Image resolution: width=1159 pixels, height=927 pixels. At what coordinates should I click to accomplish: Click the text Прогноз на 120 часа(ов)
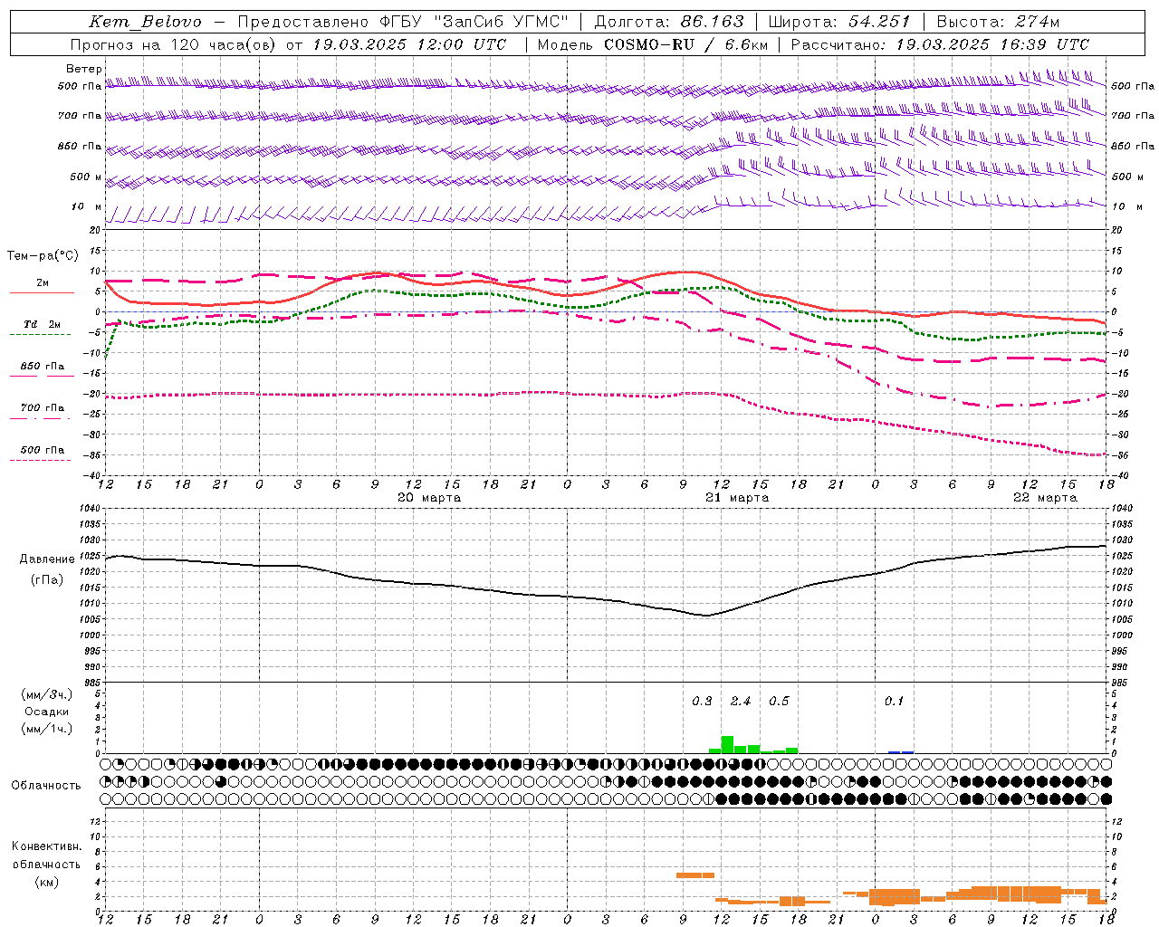[x=175, y=44]
